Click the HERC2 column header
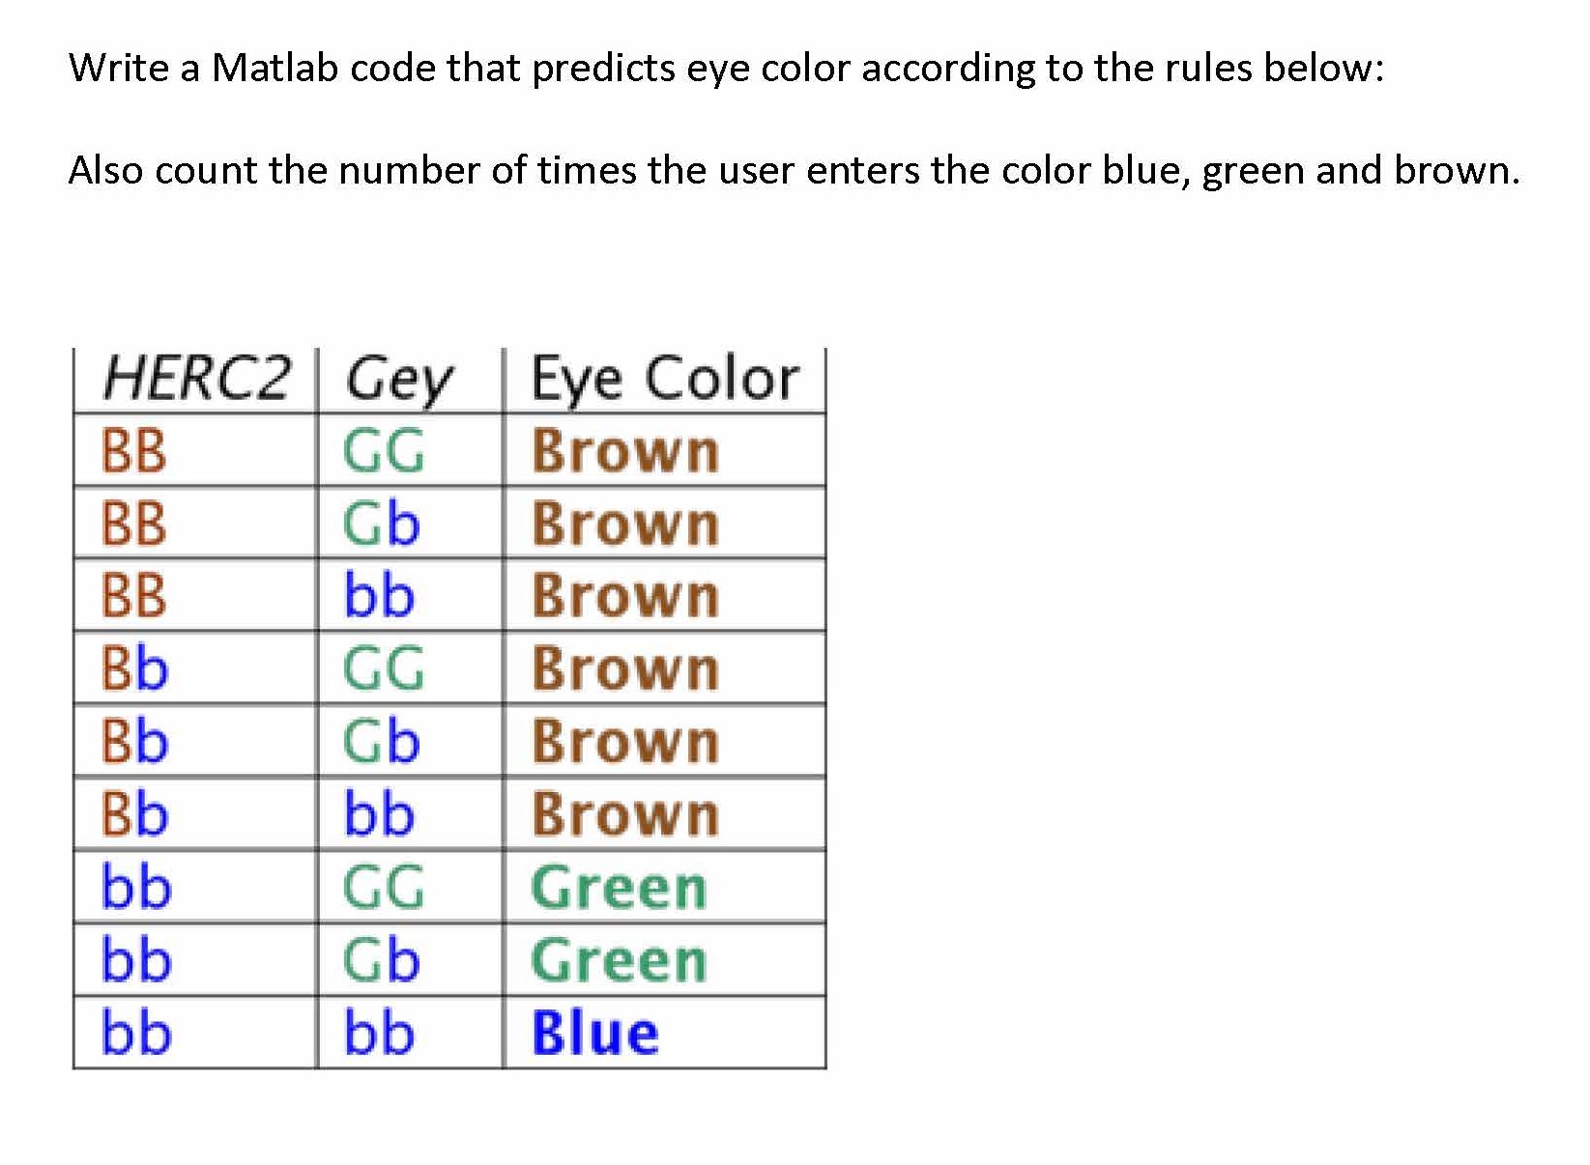Screen dimensions: 1590x1165 click(x=195, y=378)
